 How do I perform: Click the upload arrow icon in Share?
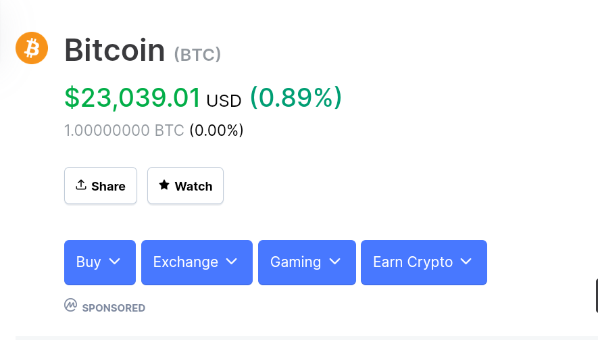pos(81,185)
